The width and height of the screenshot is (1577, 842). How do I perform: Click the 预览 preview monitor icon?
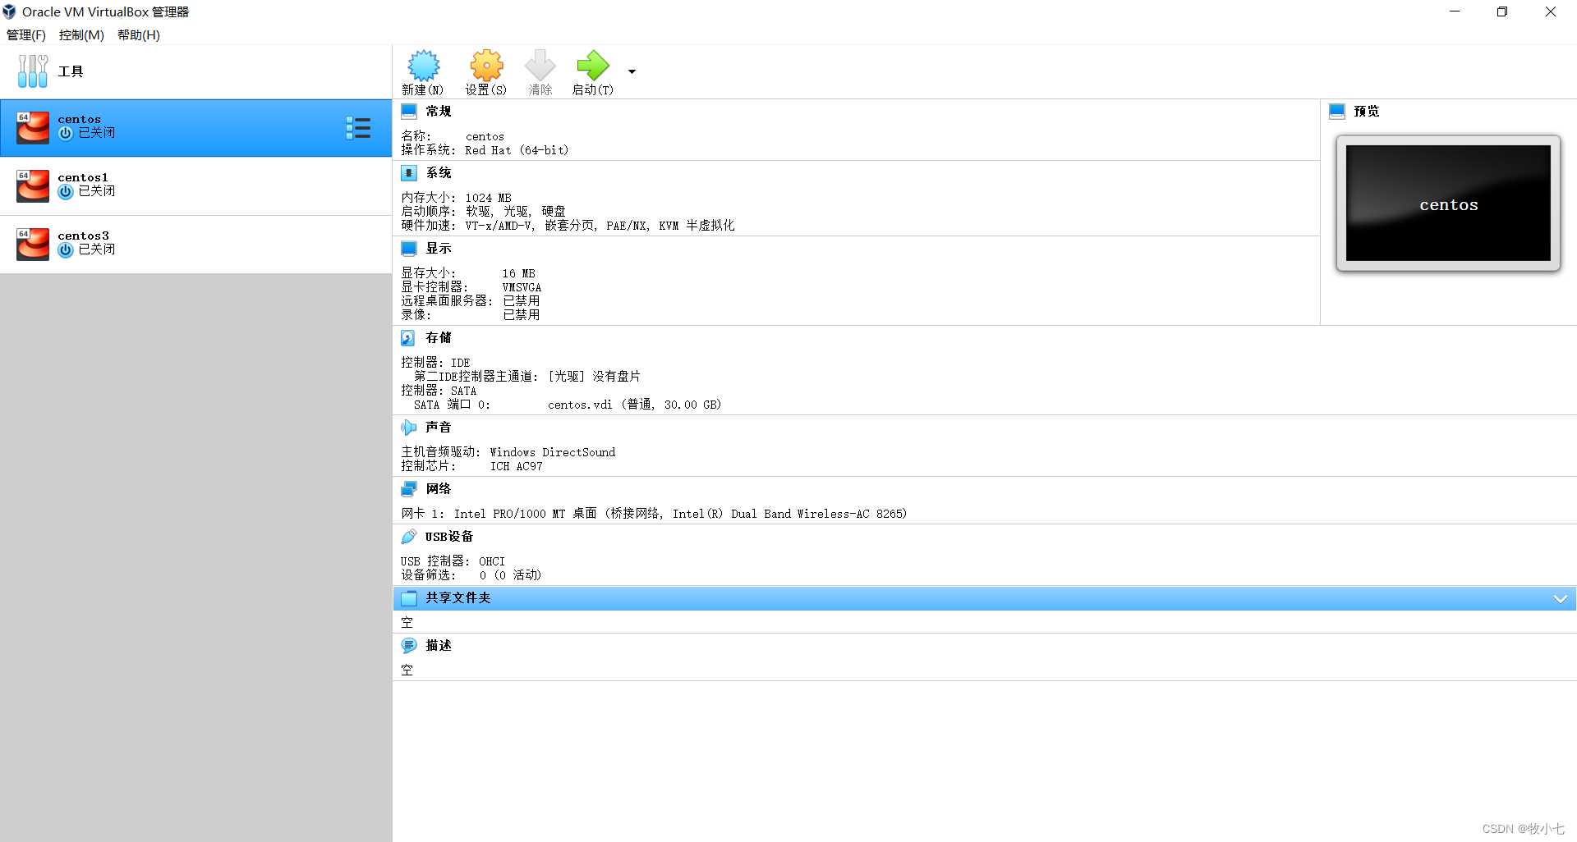pyautogui.click(x=1337, y=111)
